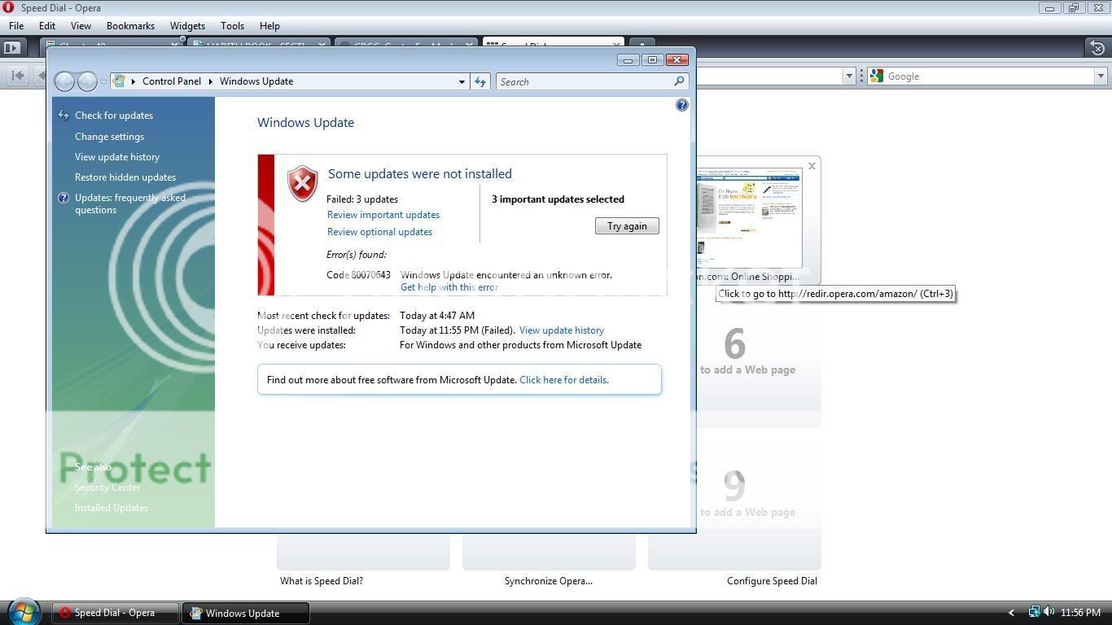Click Configure Speed Dial
This screenshot has height=625, width=1112.
click(772, 581)
